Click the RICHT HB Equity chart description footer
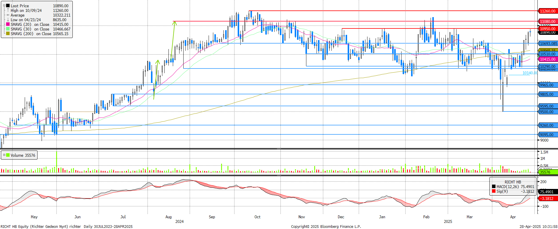 [x=67, y=226]
